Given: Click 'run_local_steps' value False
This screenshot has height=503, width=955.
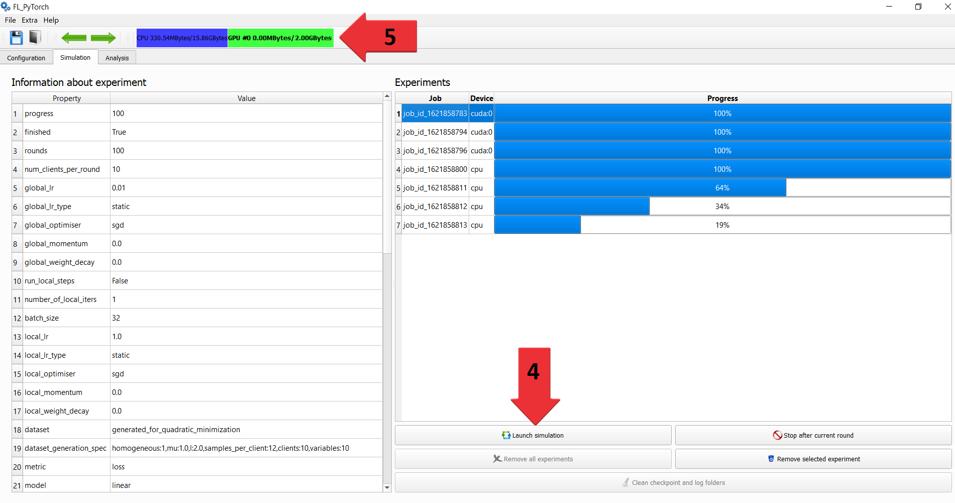Looking at the screenshot, I should (x=247, y=281).
